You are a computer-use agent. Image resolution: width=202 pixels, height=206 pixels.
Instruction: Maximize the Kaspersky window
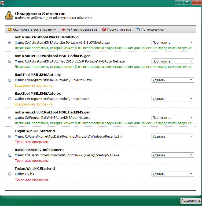tap(187, 2)
